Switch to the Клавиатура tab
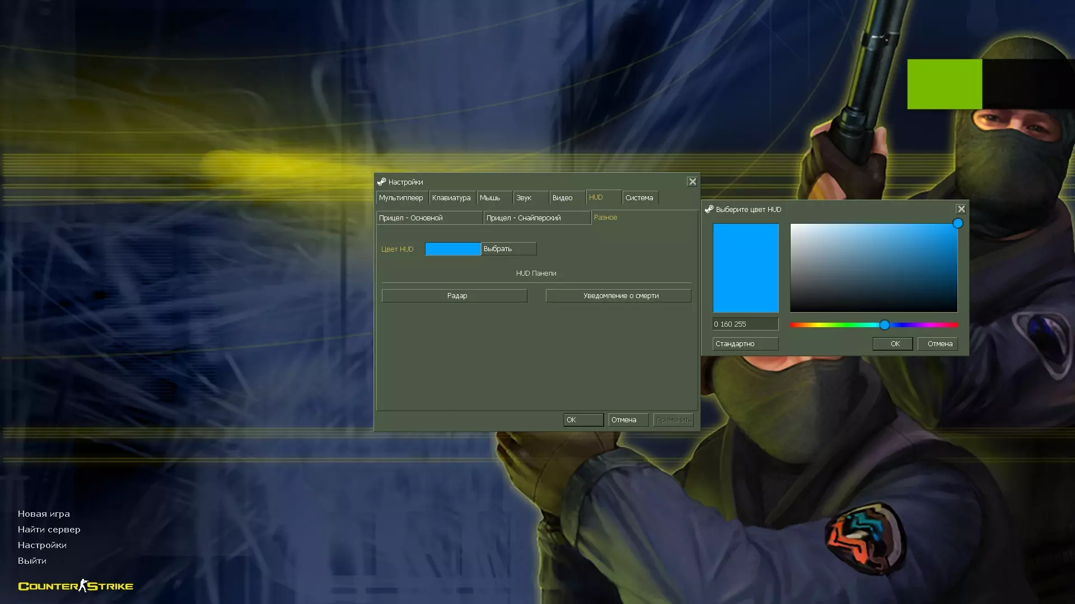The image size is (1075, 604). 451,198
